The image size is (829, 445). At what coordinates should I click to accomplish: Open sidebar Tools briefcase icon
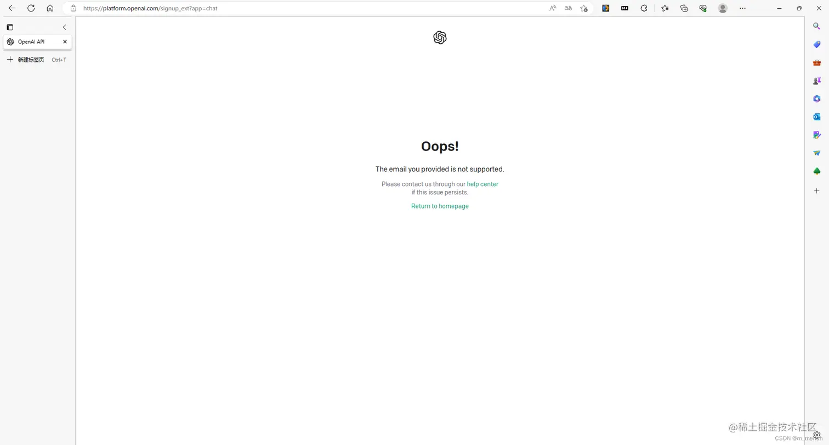[x=816, y=62]
